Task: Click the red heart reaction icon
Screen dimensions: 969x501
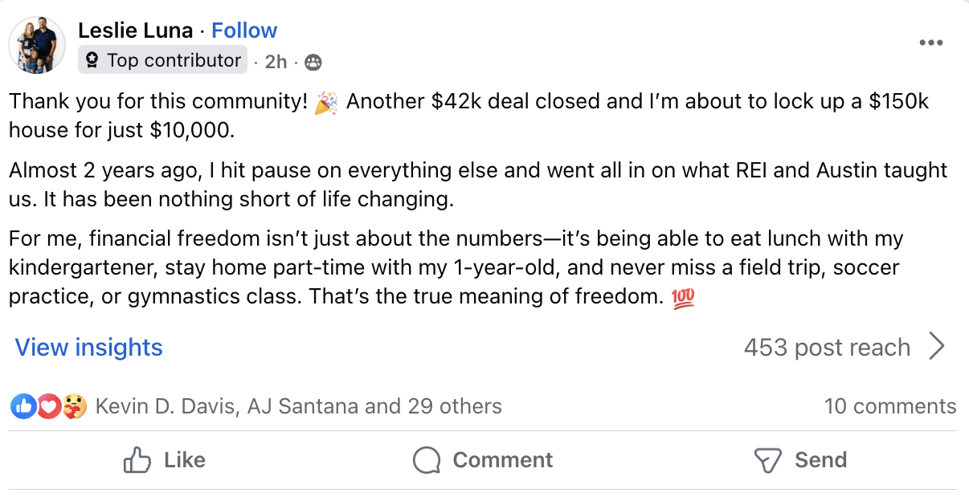Action: [48, 406]
